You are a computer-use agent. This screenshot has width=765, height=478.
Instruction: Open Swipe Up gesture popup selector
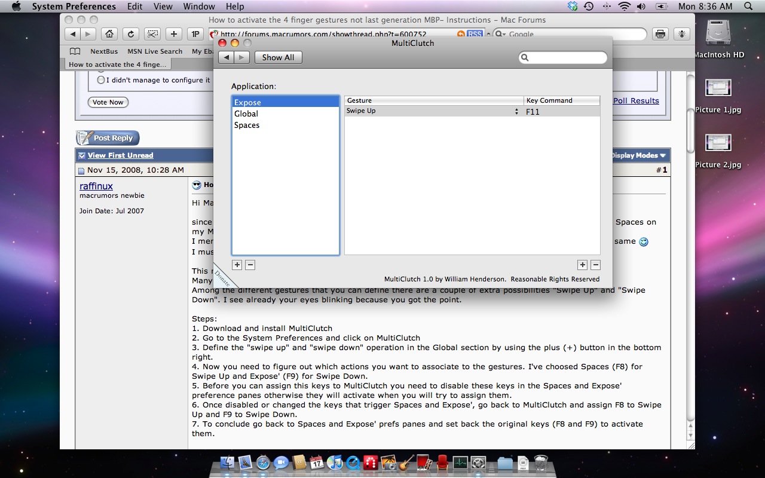click(516, 111)
